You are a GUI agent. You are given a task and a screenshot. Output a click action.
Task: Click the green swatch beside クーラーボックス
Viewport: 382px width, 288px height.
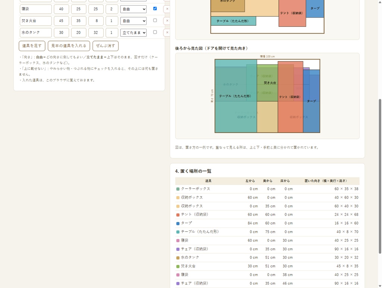point(178,189)
